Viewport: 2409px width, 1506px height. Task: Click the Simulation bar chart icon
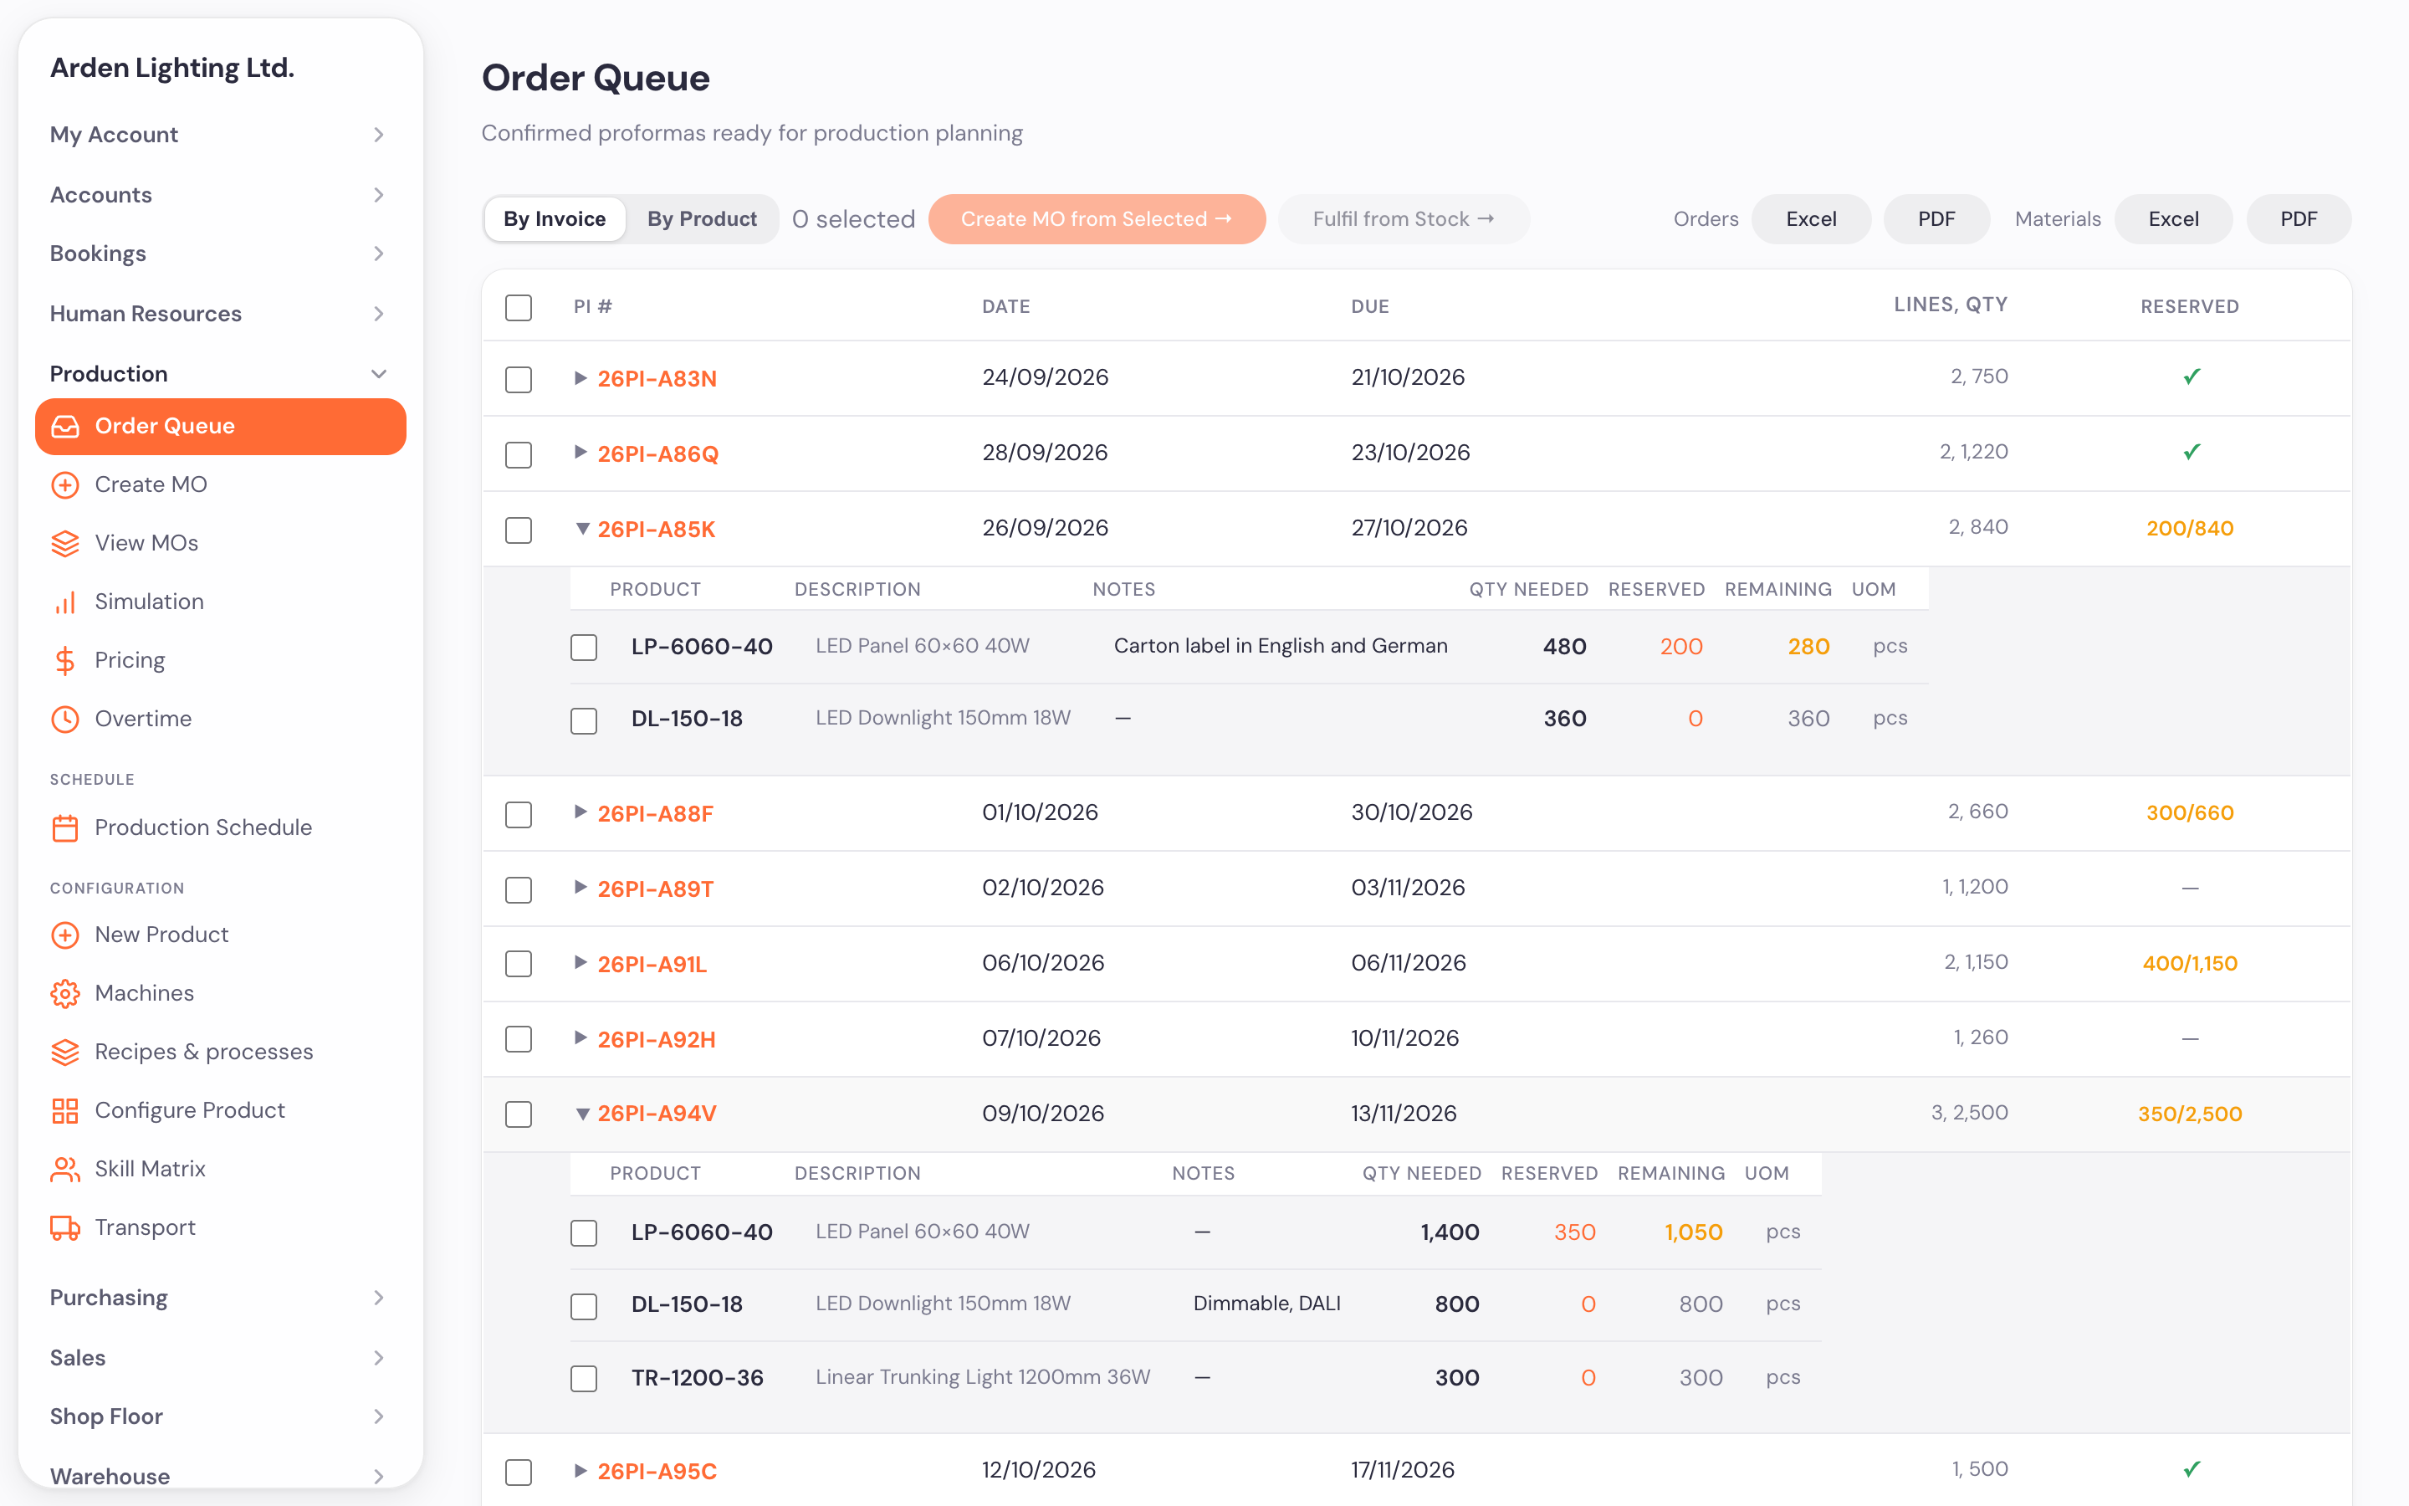tap(64, 602)
